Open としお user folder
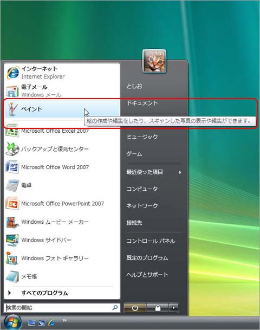The width and height of the screenshot is (260, 330). (x=134, y=86)
